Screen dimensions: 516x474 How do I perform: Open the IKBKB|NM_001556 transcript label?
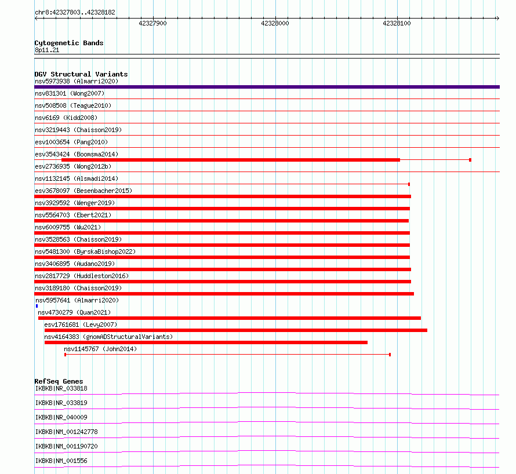(61, 461)
